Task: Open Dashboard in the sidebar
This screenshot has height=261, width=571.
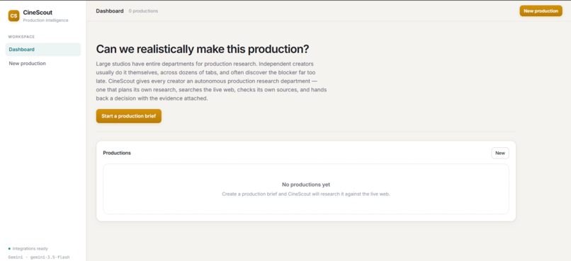Action: click(43, 50)
